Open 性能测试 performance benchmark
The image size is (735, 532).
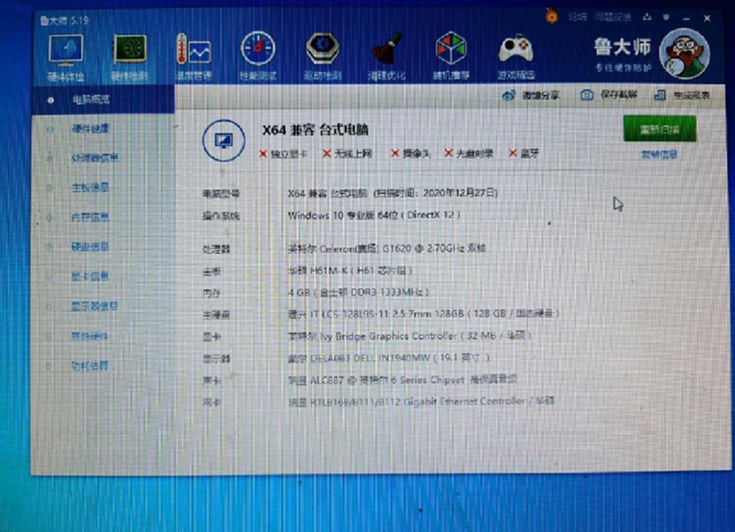click(258, 56)
